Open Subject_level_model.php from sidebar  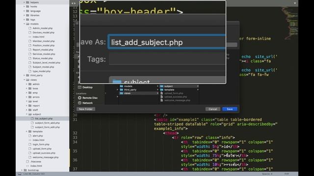tap(47, 63)
